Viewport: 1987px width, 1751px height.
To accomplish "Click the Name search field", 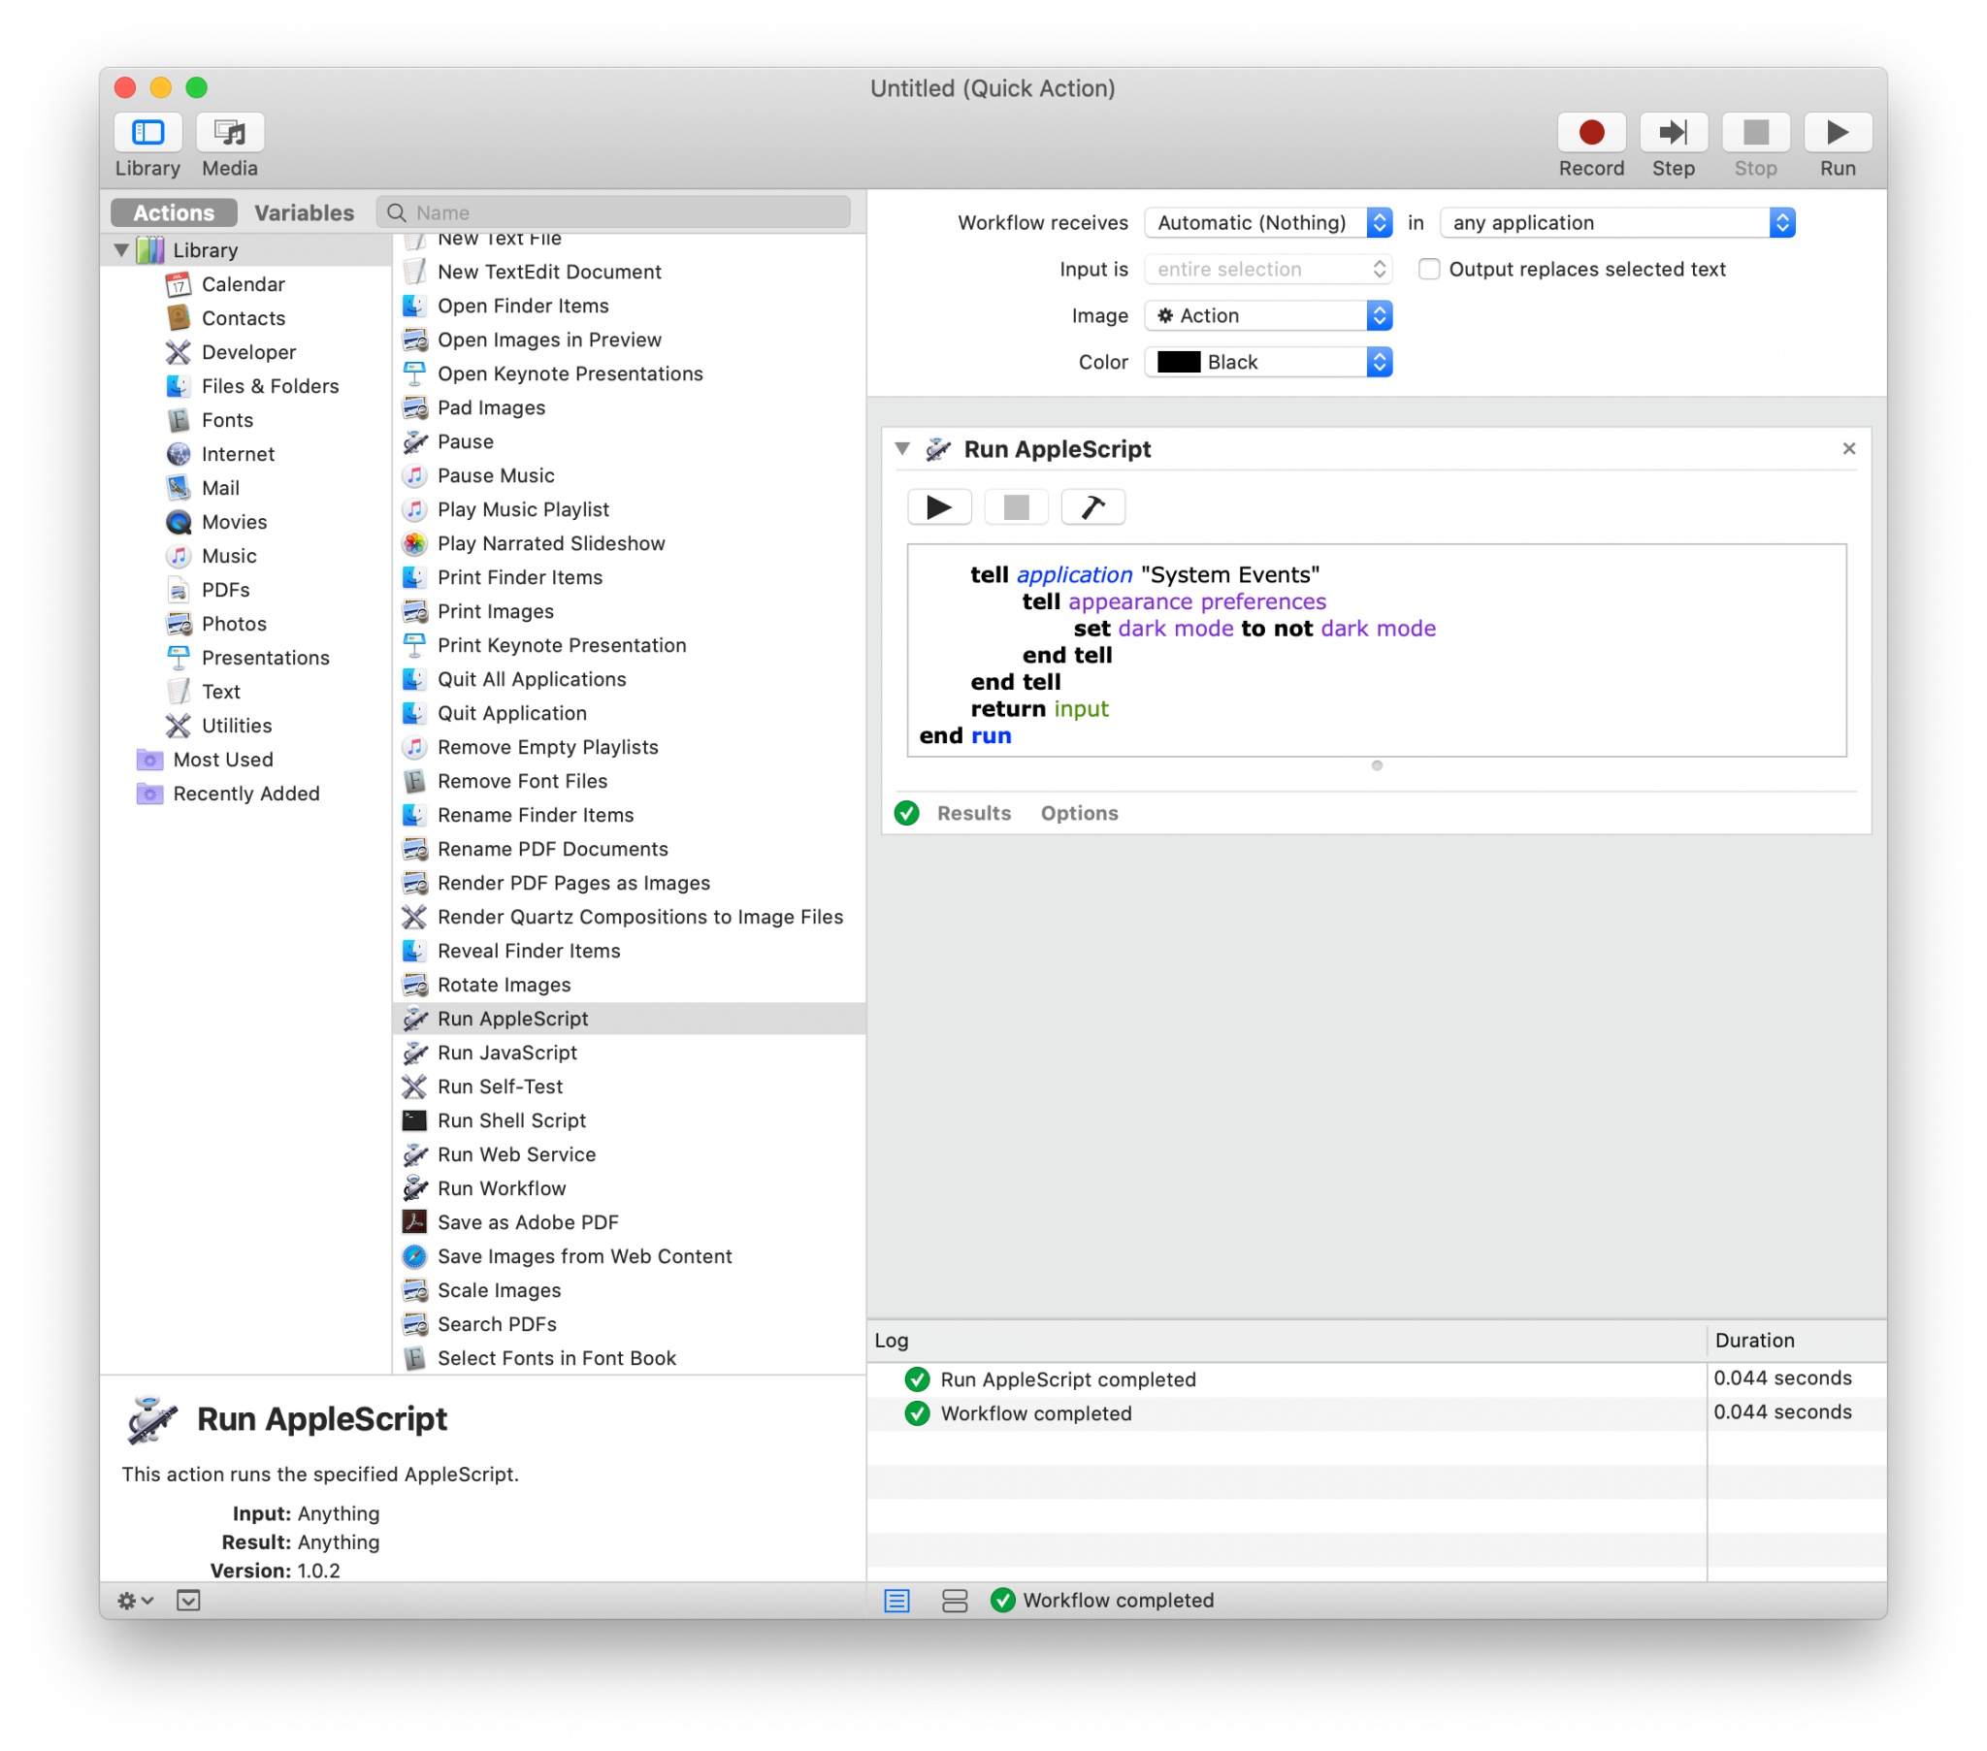I will (613, 212).
